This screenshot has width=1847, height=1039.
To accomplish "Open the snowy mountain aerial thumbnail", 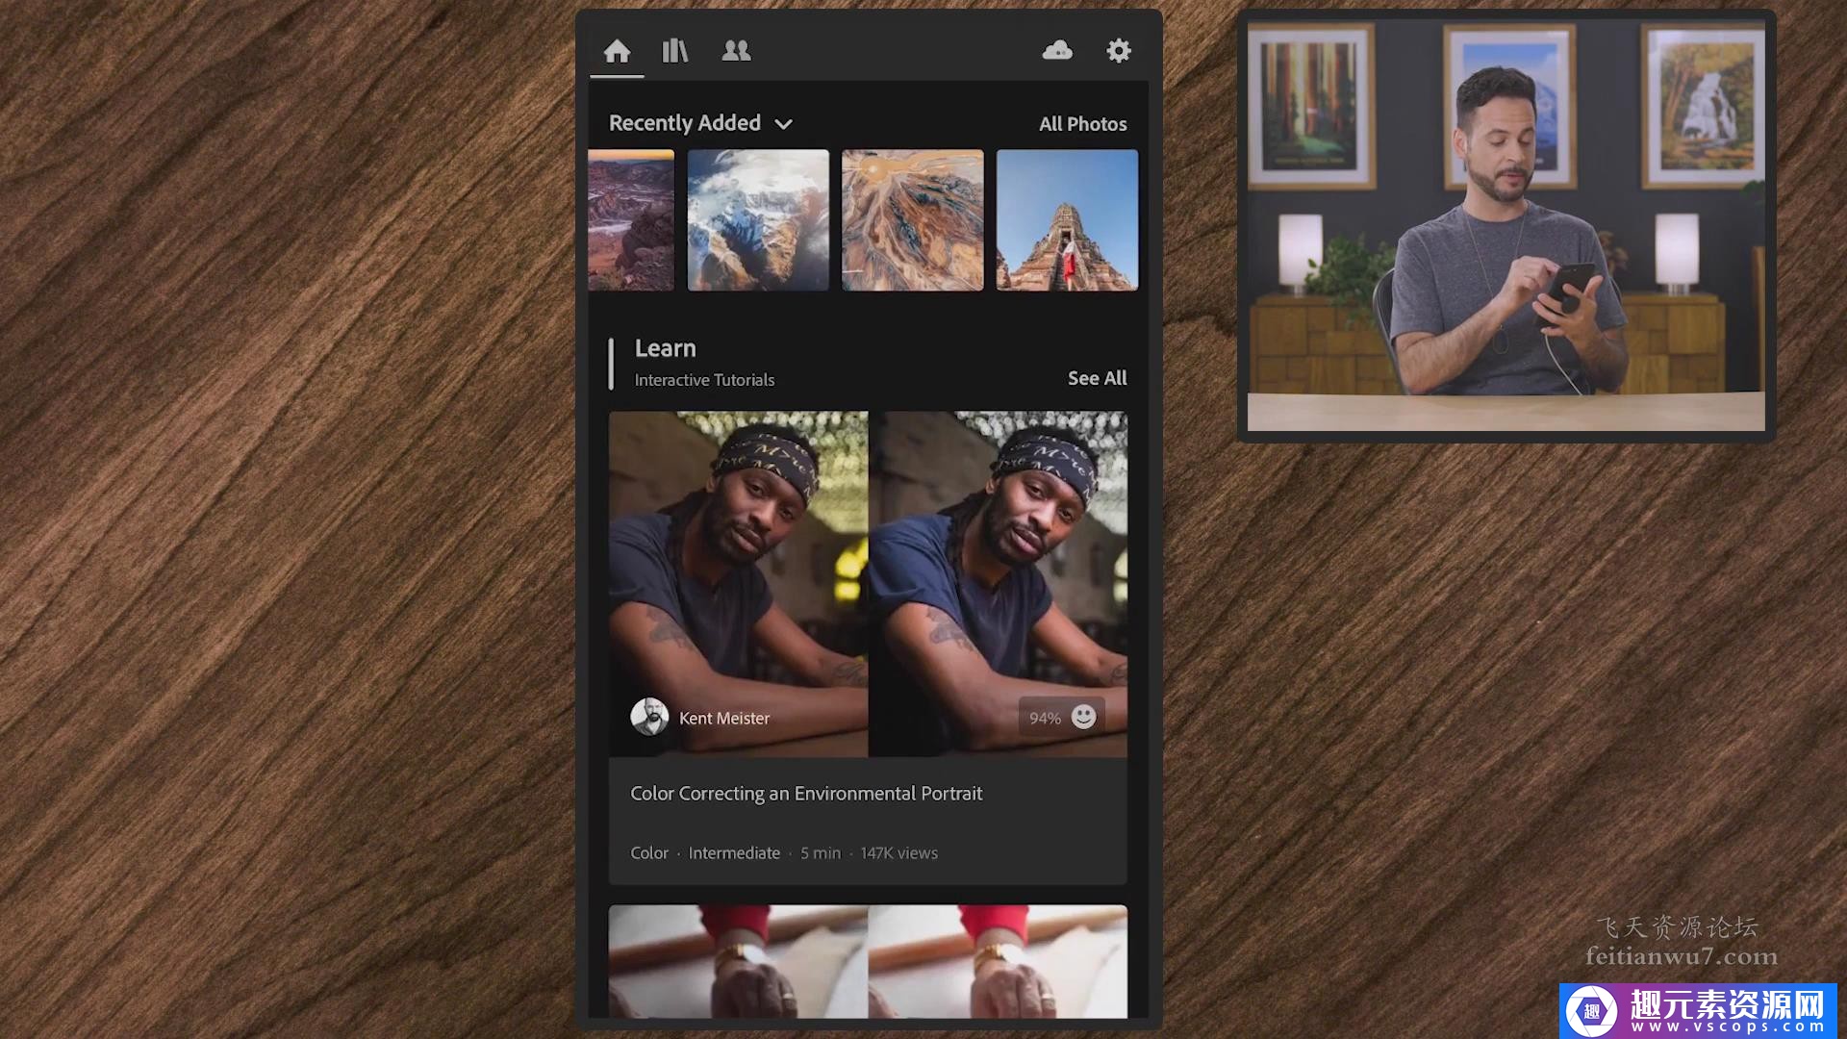I will coord(758,220).
